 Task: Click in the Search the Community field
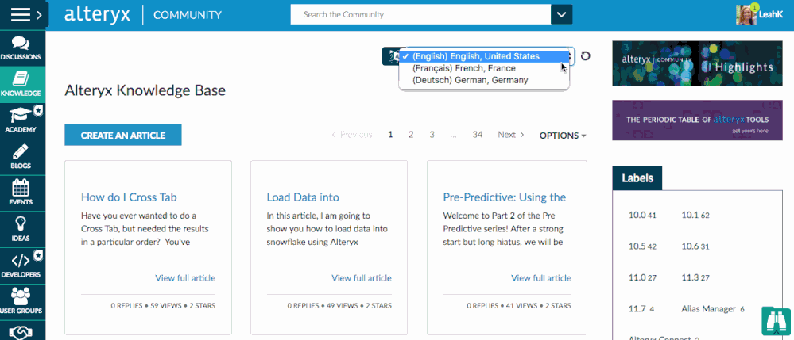[x=420, y=14]
